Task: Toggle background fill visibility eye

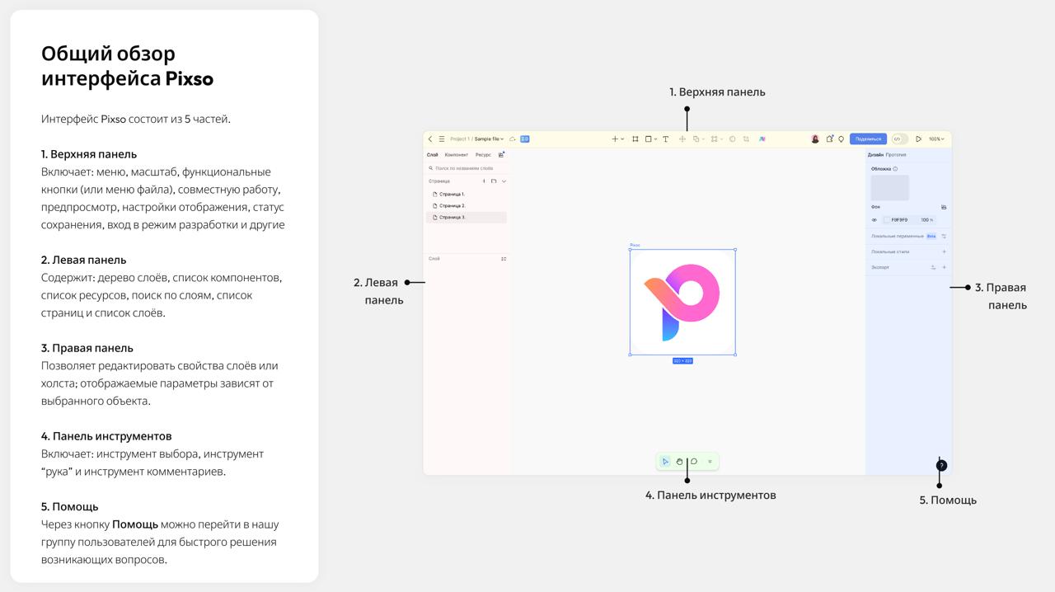Action: tap(874, 220)
